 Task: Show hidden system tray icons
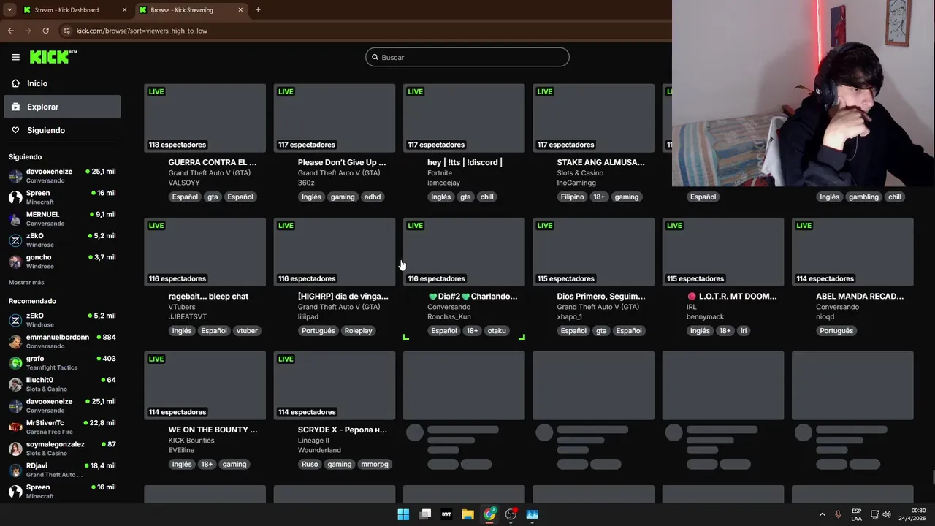pyautogui.click(x=822, y=514)
